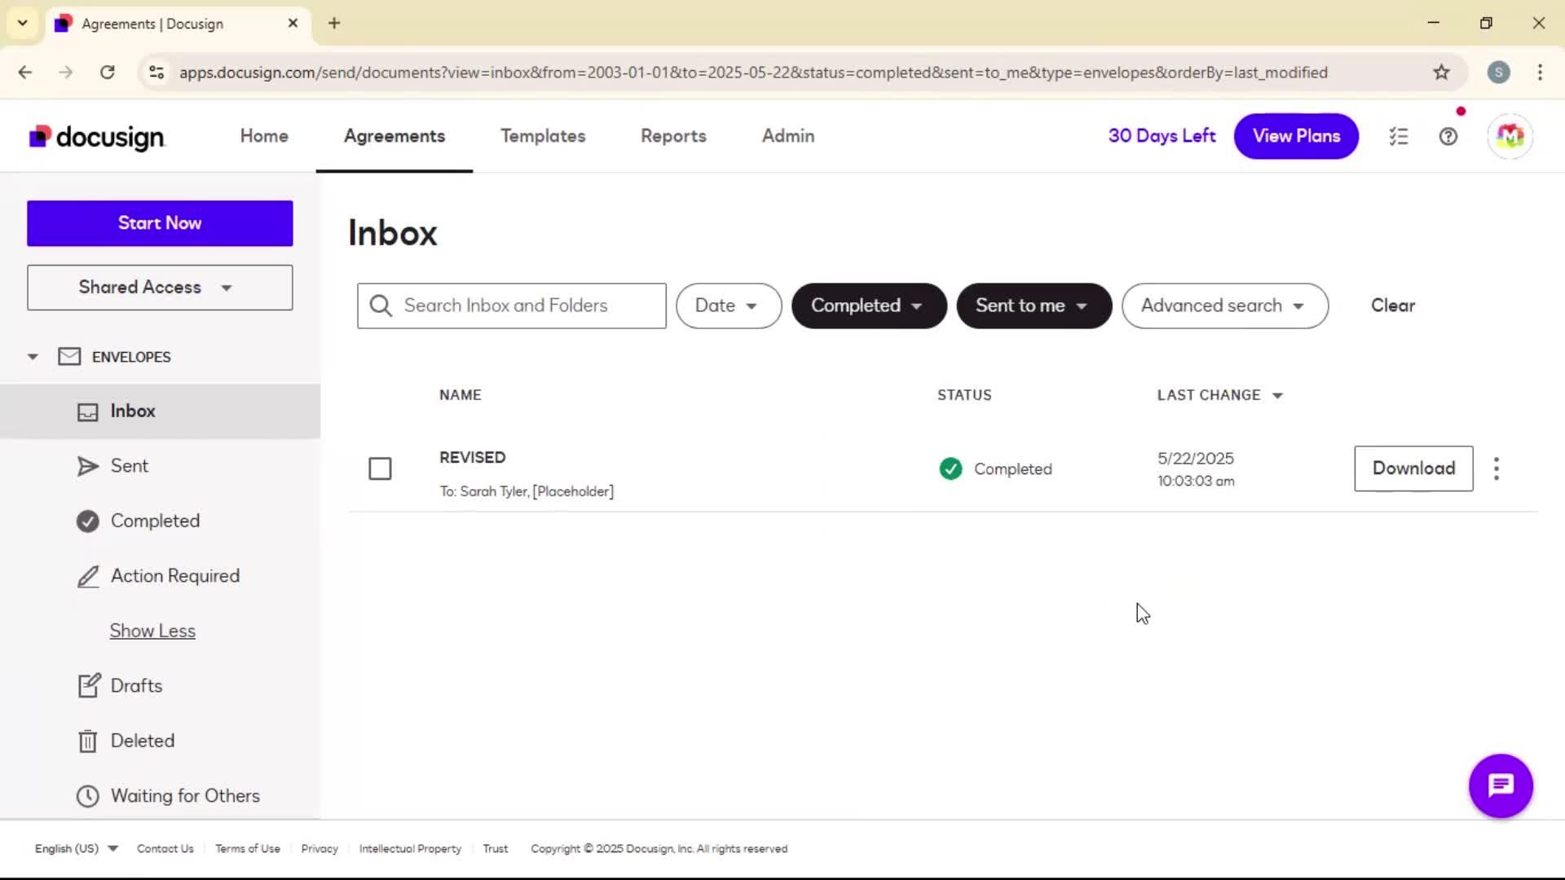Viewport: 1565px width, 880px height.
Task: Change language from English (US)
Action: (77, 848)
